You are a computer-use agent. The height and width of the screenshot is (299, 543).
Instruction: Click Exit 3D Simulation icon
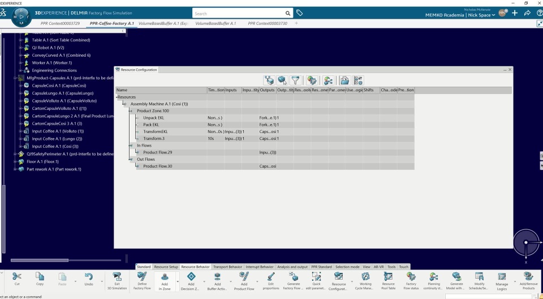click(117, 276)
